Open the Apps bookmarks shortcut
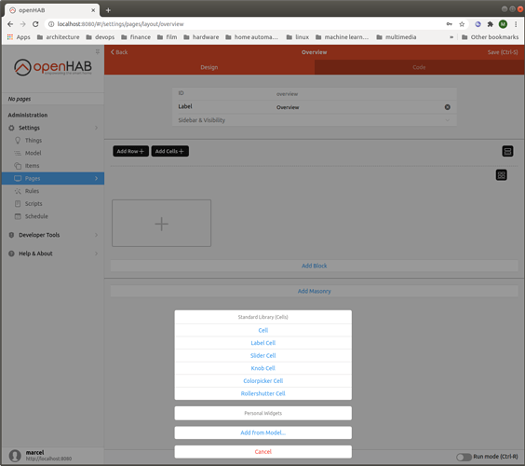This screenshot has width=525, height=466. point(19,37)
